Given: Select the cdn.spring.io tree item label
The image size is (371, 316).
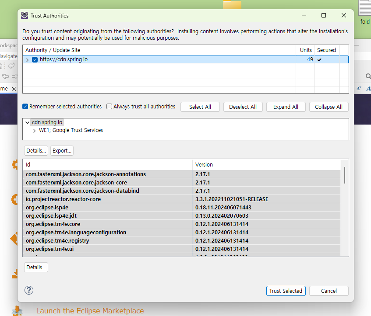Looking at the screenshot, I should [47, 122].
